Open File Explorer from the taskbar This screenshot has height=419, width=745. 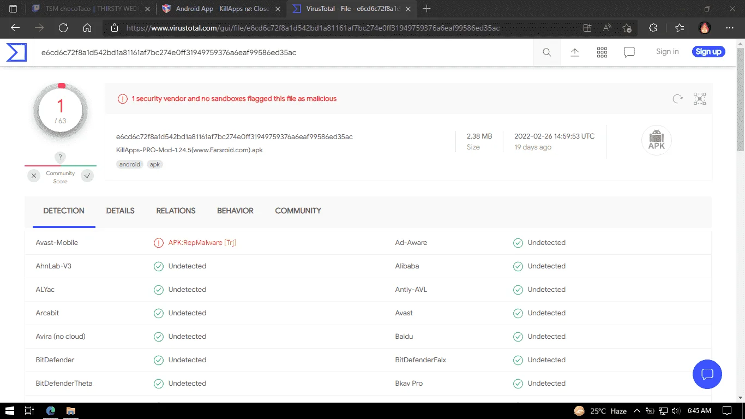tap(70, 411)
